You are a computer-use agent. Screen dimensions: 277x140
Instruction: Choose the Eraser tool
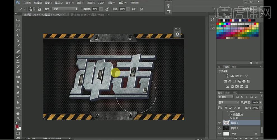point(18,72)
